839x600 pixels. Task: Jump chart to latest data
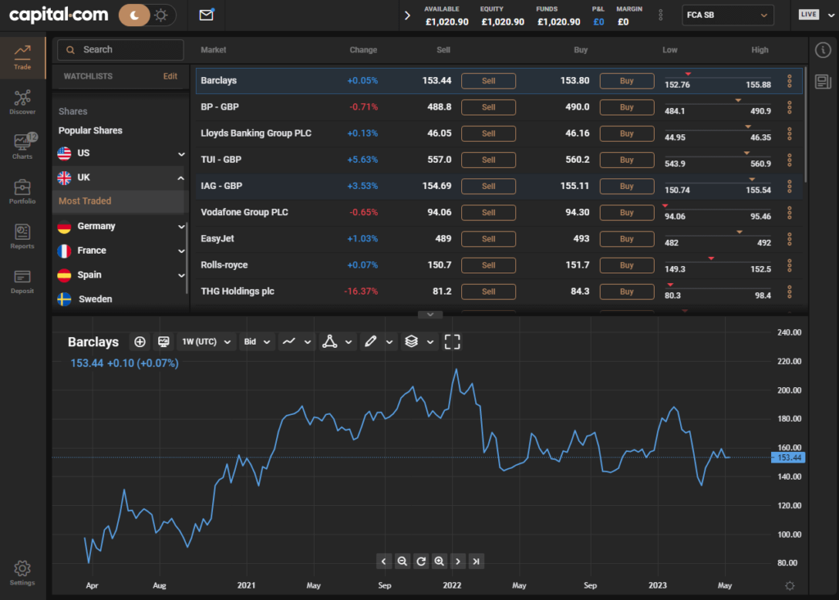(x=476, y=561)
